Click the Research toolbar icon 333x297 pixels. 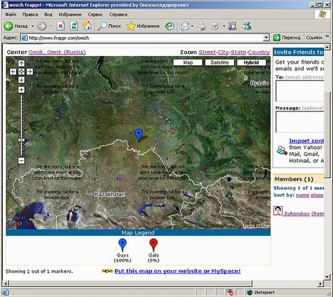click(x=233, y=26)
